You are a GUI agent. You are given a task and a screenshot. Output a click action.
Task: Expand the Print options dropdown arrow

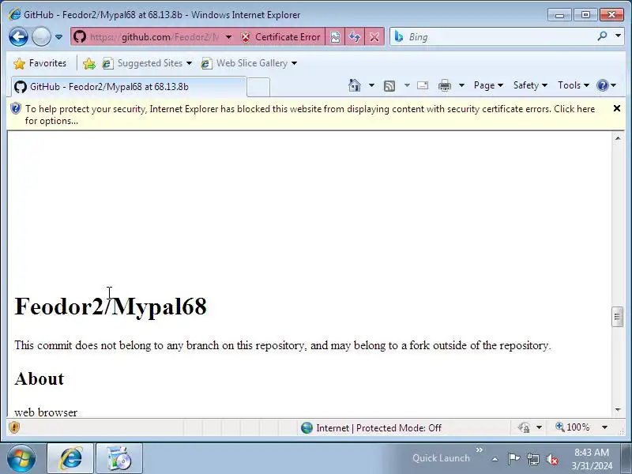coord(462,85)
